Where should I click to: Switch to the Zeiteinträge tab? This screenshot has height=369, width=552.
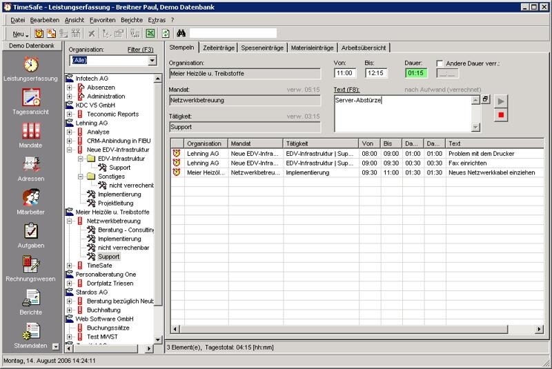(x=218, y=48)
